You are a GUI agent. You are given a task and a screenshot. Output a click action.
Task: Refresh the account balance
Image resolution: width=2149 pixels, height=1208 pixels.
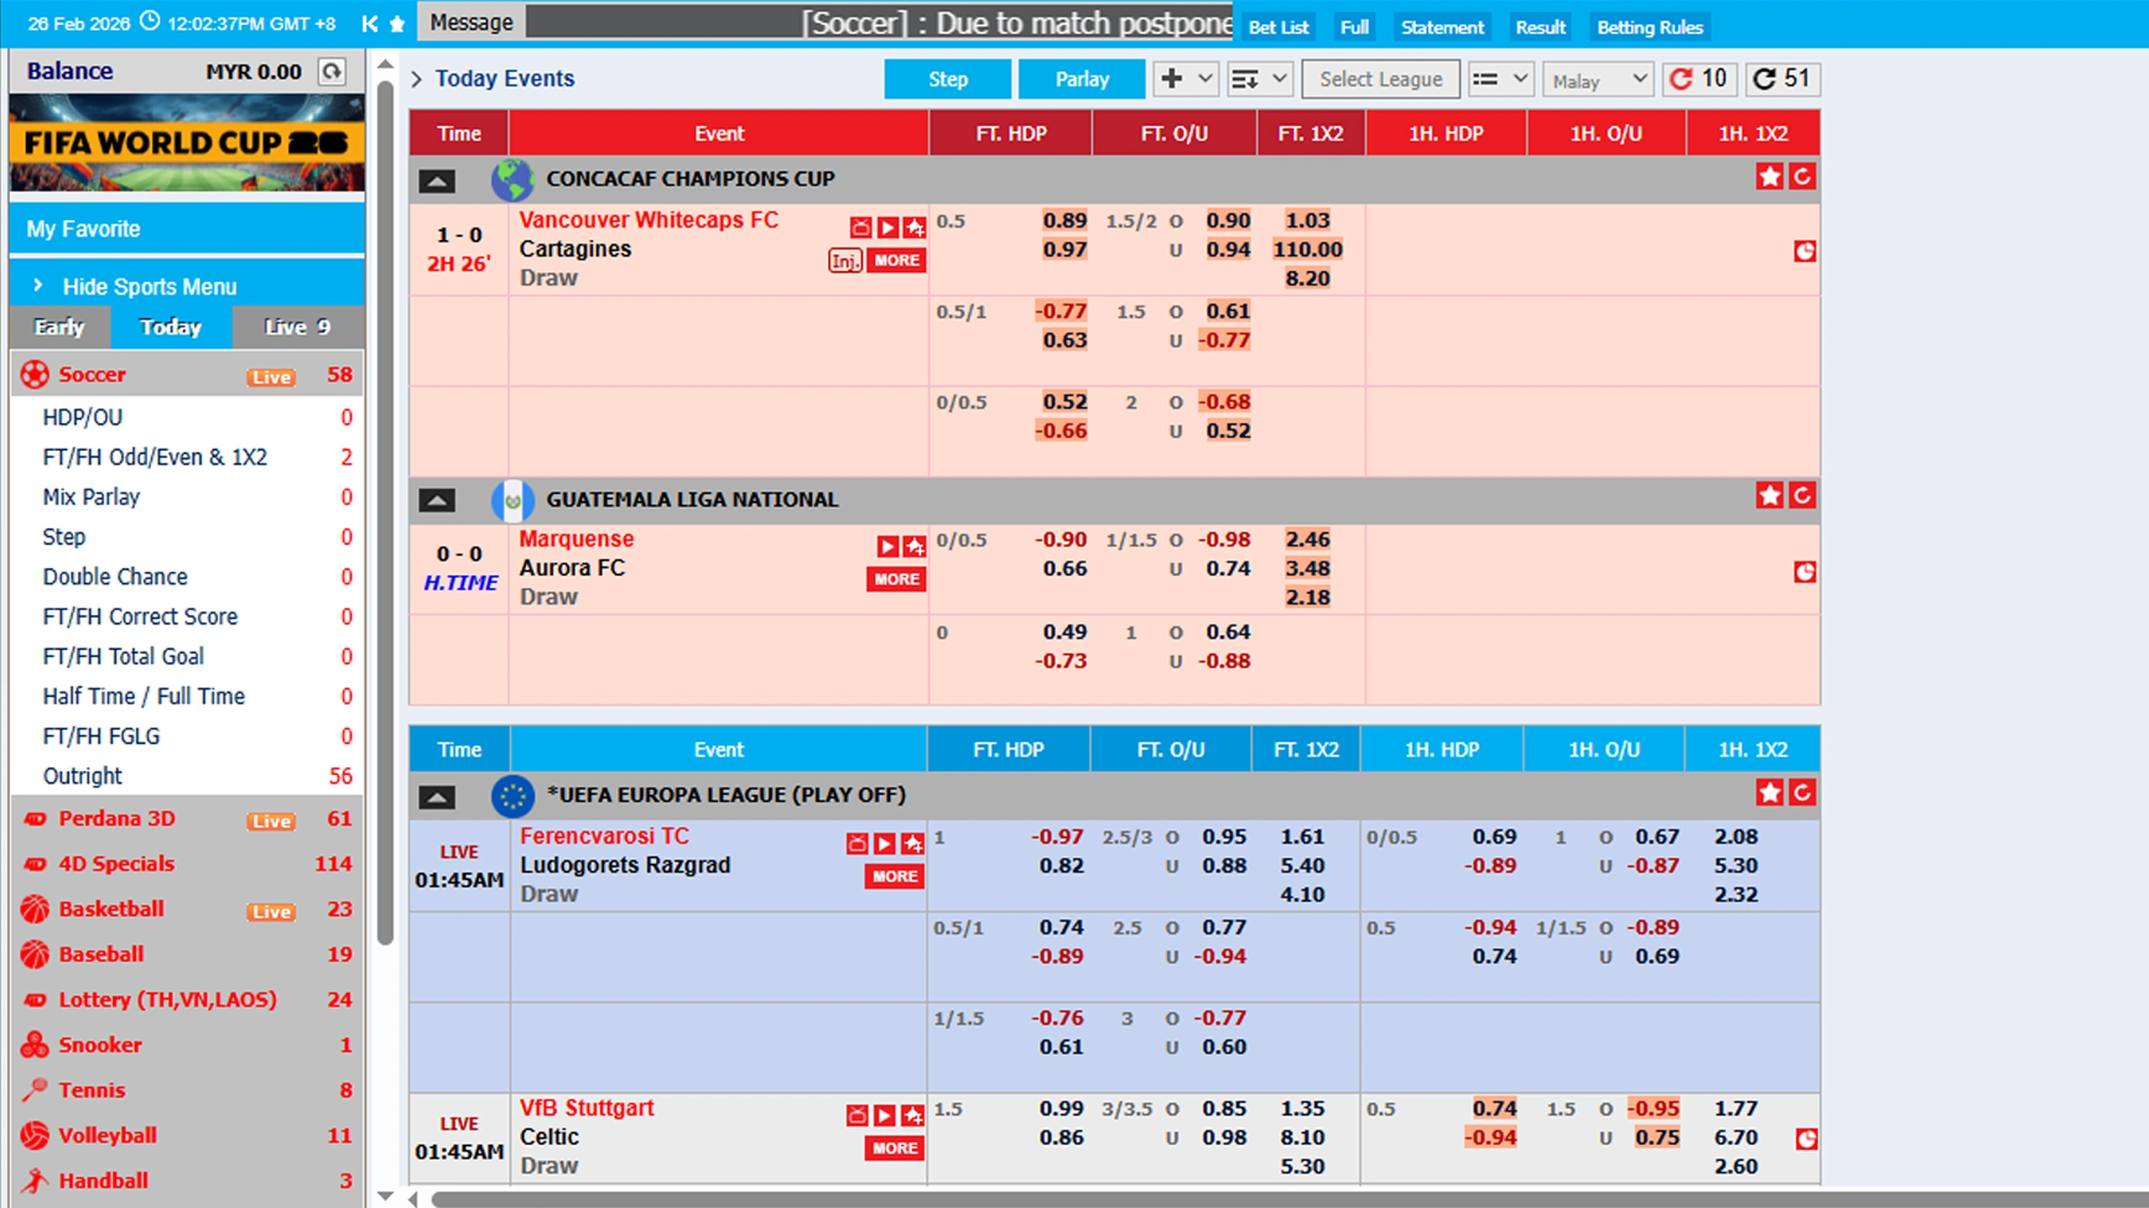[332, 71]
